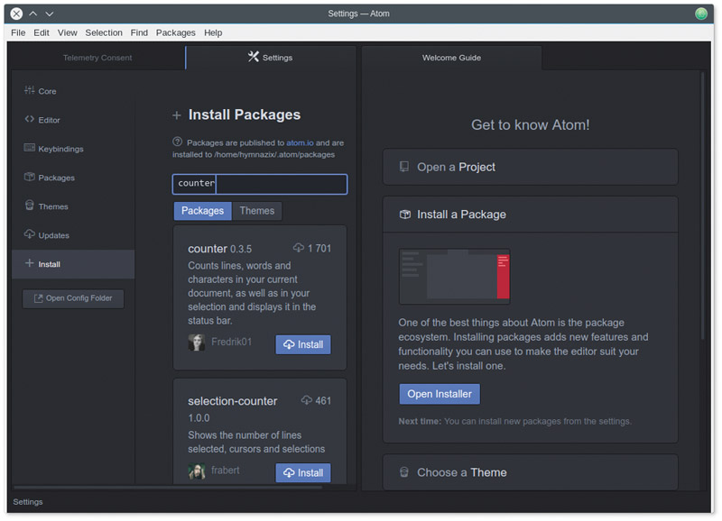This screenshot has height=521, width=722.
Task: Click the Settings pane horizontal scrollbar
Action: click(168, 487)
